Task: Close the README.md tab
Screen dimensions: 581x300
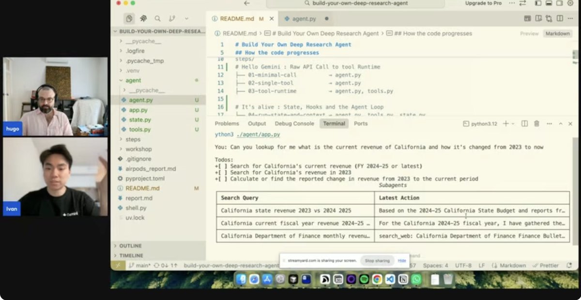Action: [272, 19]
